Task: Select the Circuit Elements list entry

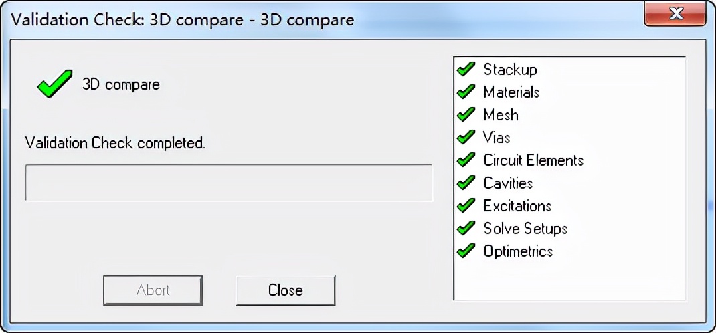Action: 533,160
